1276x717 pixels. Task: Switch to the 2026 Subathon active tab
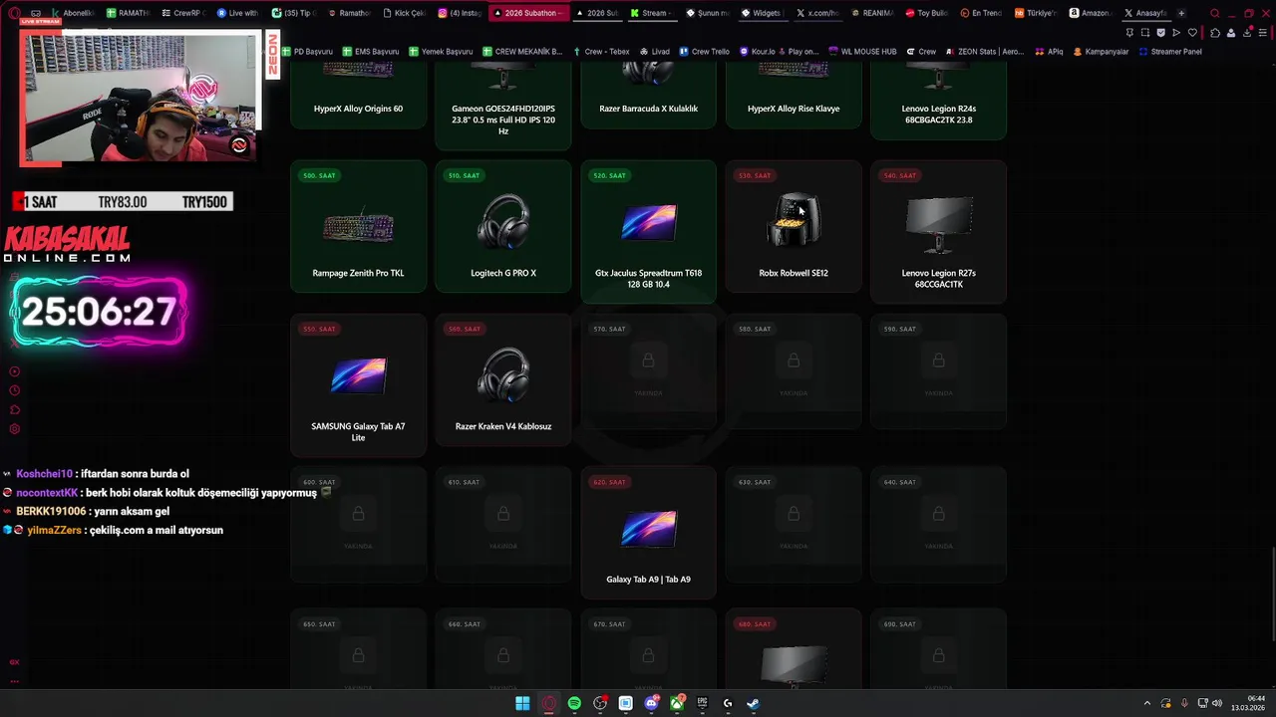click(529, 13)
